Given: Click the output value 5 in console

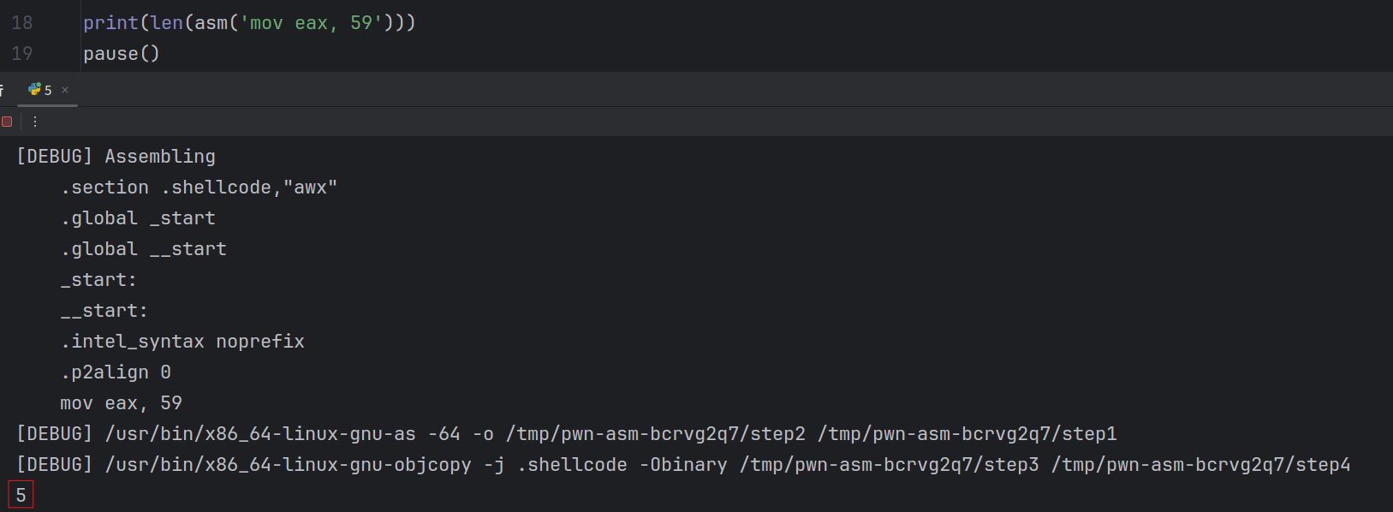Looking at the screenshot, I should point(21,495).
